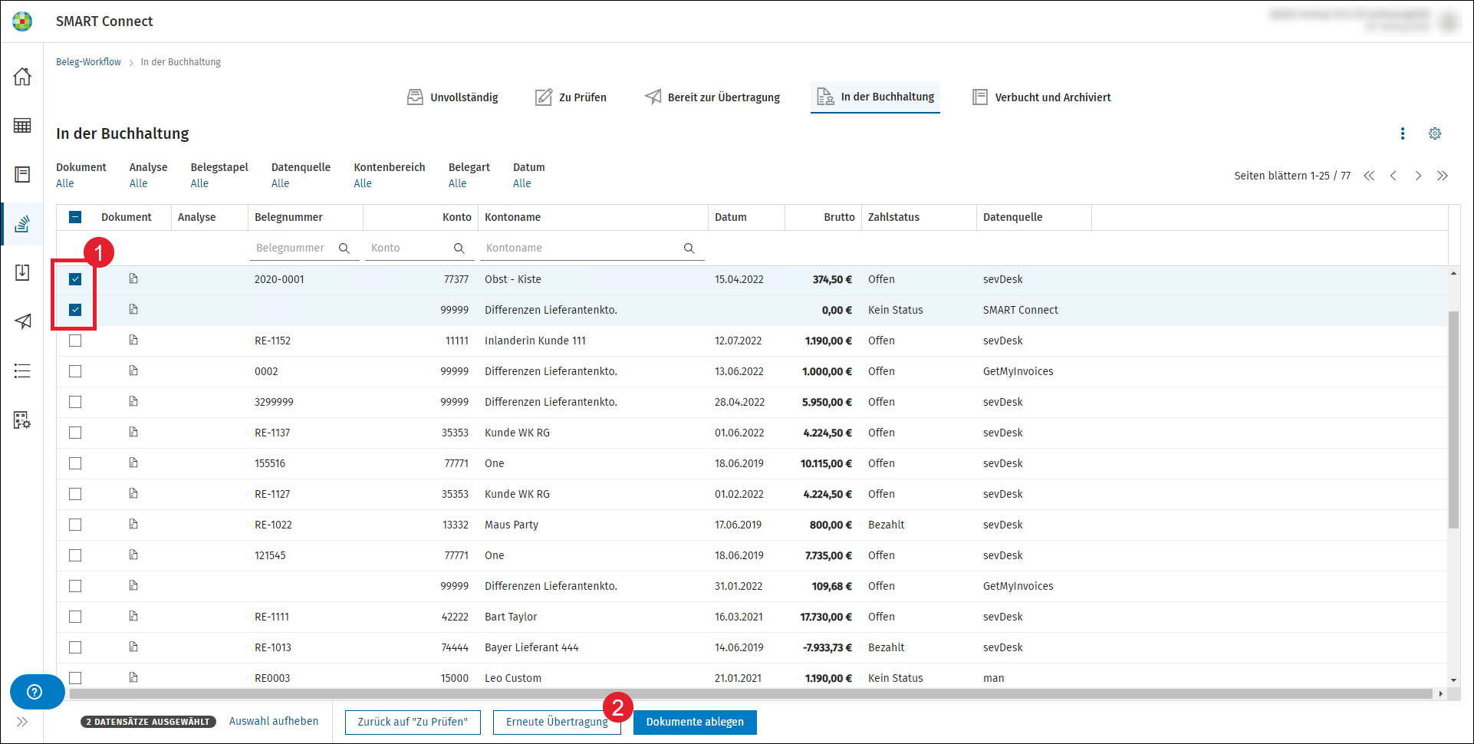This screenshot has width=1474, height=744.
Task: Click the SMART Connect logo
Action: pos(22,21)
